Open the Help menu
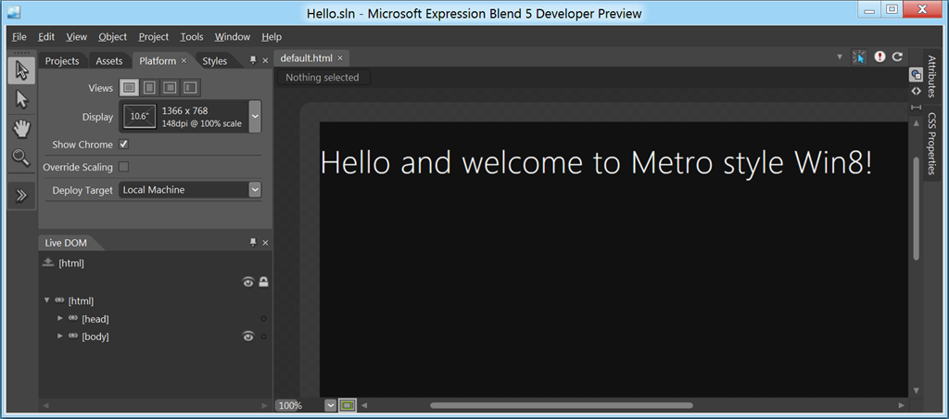The height and width of the screenshot is (419, 949). click(x=272, y=37)
